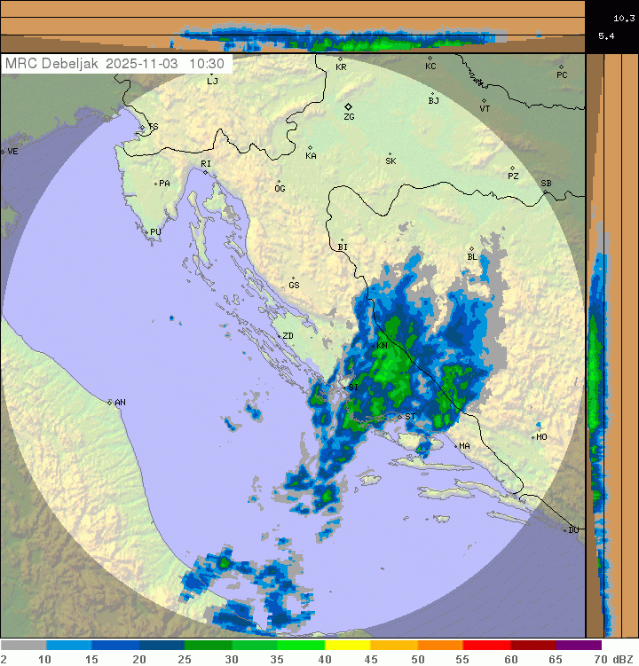Select the SB city marker
The image size is (639, 666).
tap(546, 190)
